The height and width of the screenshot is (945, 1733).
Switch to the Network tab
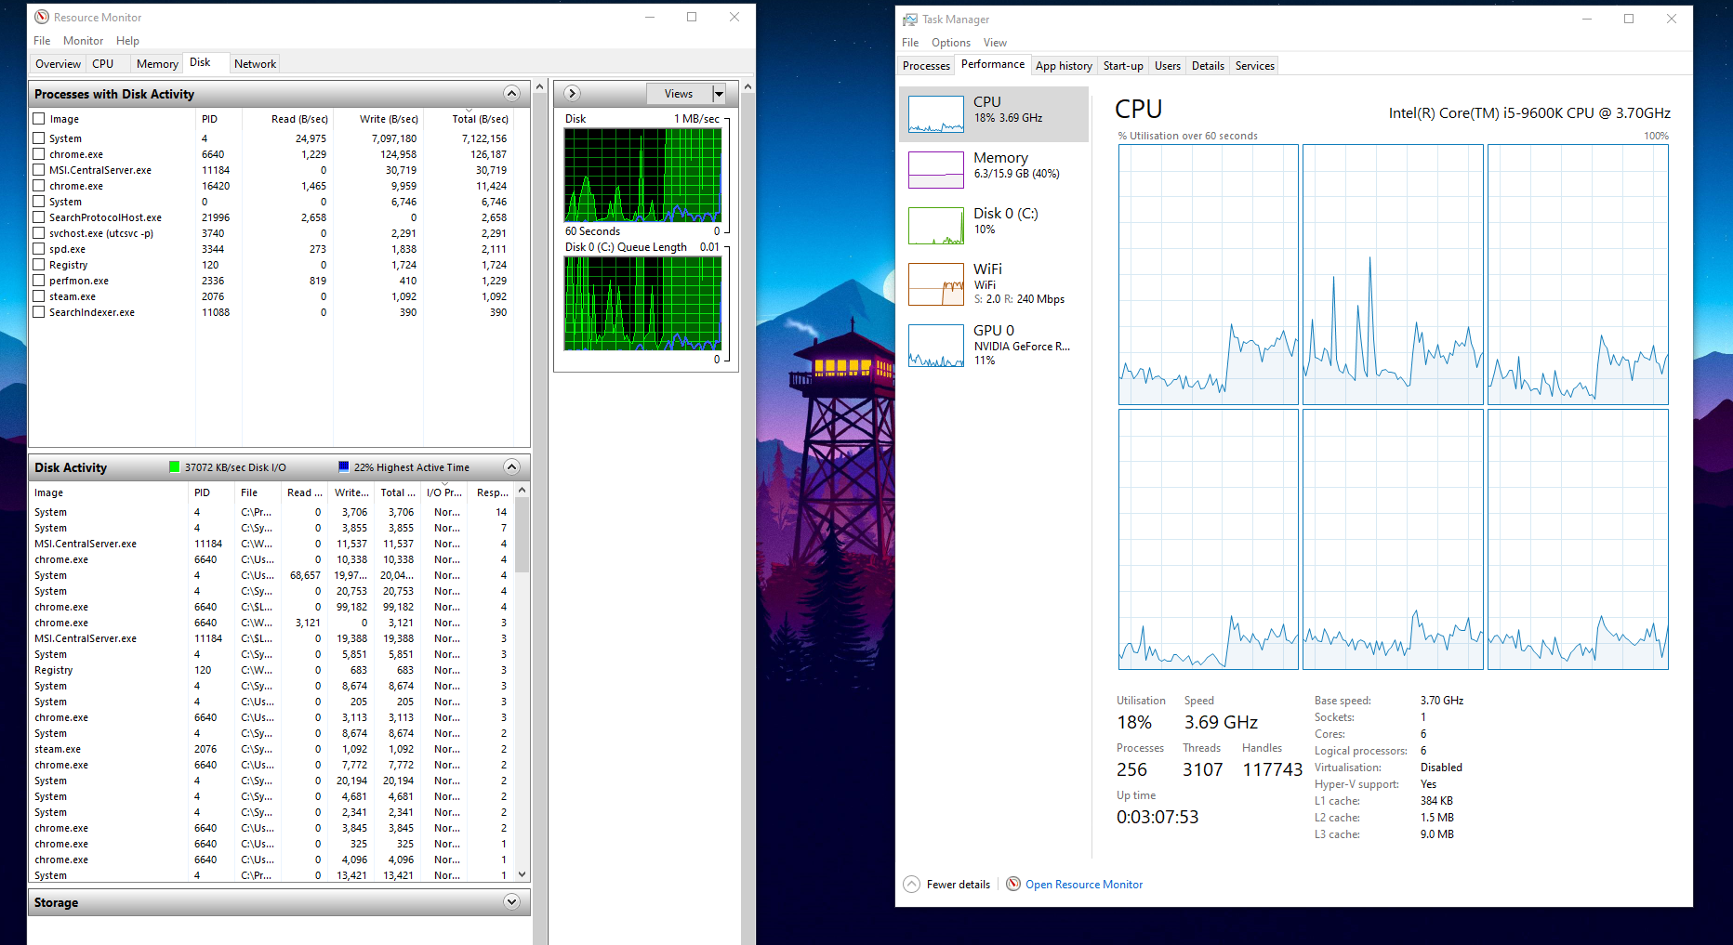coord(255,64)
